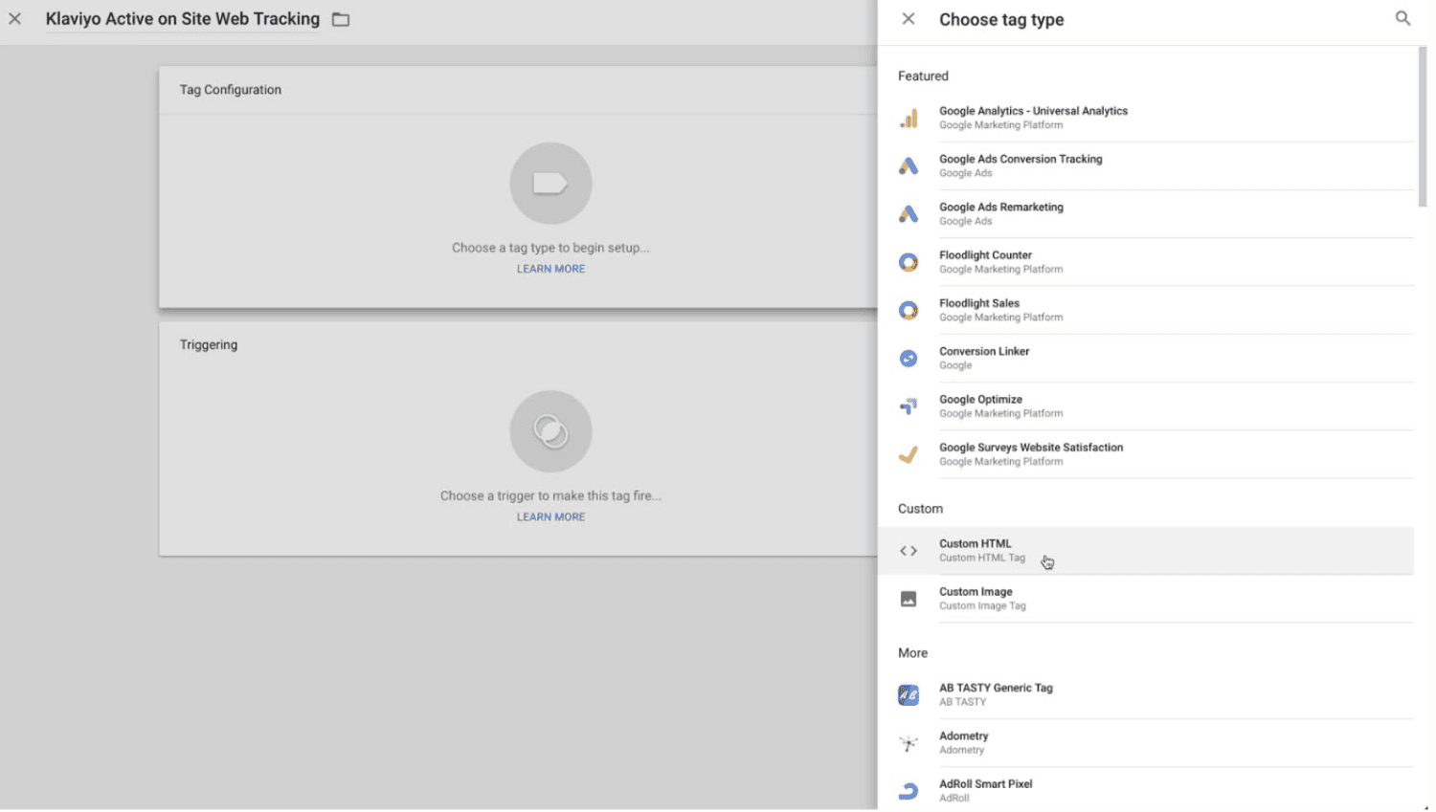Viewport: 1436px width, 812px height.
Task: Click the AB TASTY Generic Tag icon
Action: point(909,695)
